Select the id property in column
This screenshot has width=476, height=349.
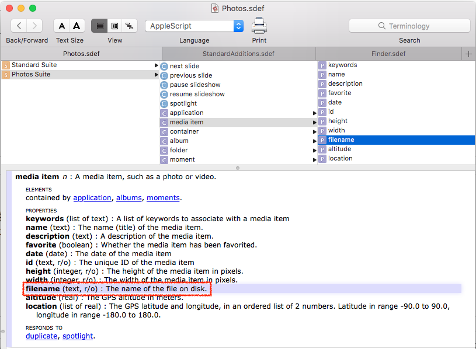coord(396,112)
